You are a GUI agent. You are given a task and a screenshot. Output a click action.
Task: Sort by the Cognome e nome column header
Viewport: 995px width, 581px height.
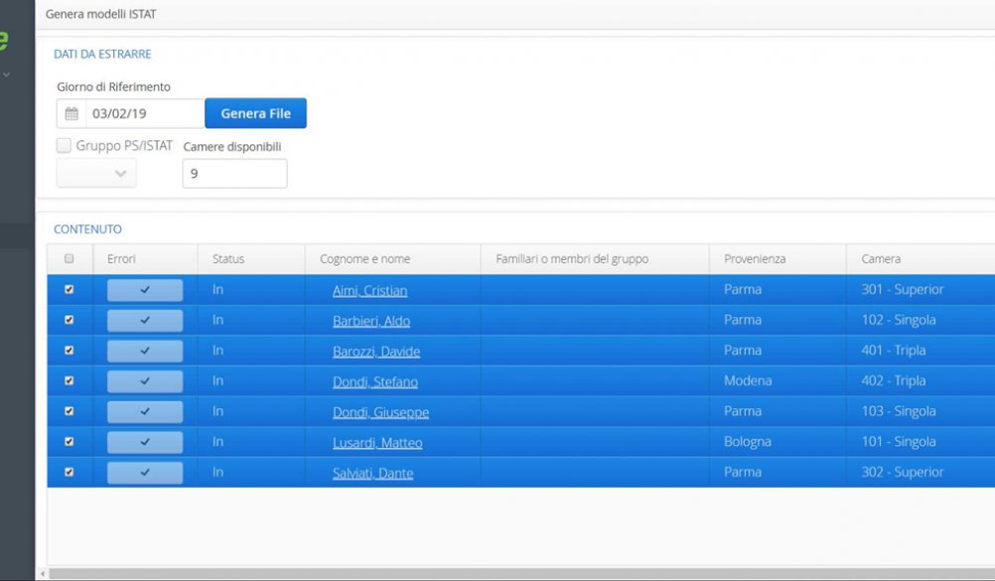coord(364,259)
